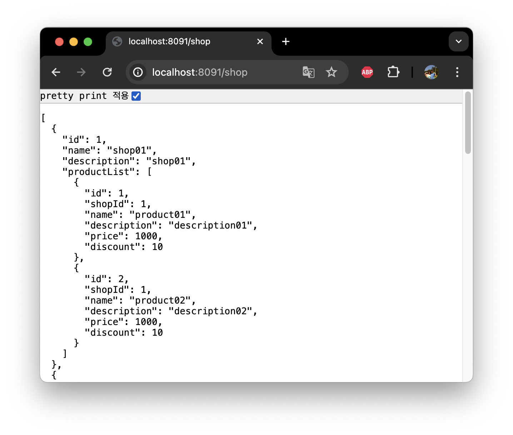Click the AdBlock Plus extension icon
The image size is (513, 435).
pos(367,72)
